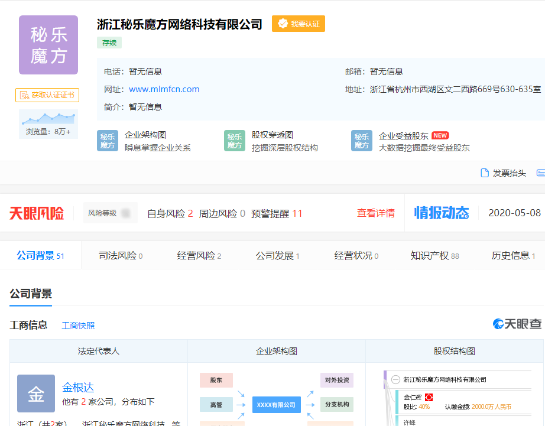The height and width of the screenshot is (426, 545).
Task: Click the 企业架构图 title text
Action: [x=145, y=135]
